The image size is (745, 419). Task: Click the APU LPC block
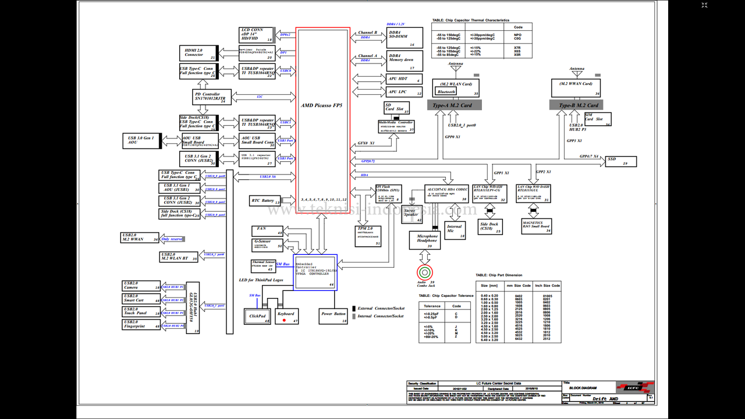pos(405,92)
